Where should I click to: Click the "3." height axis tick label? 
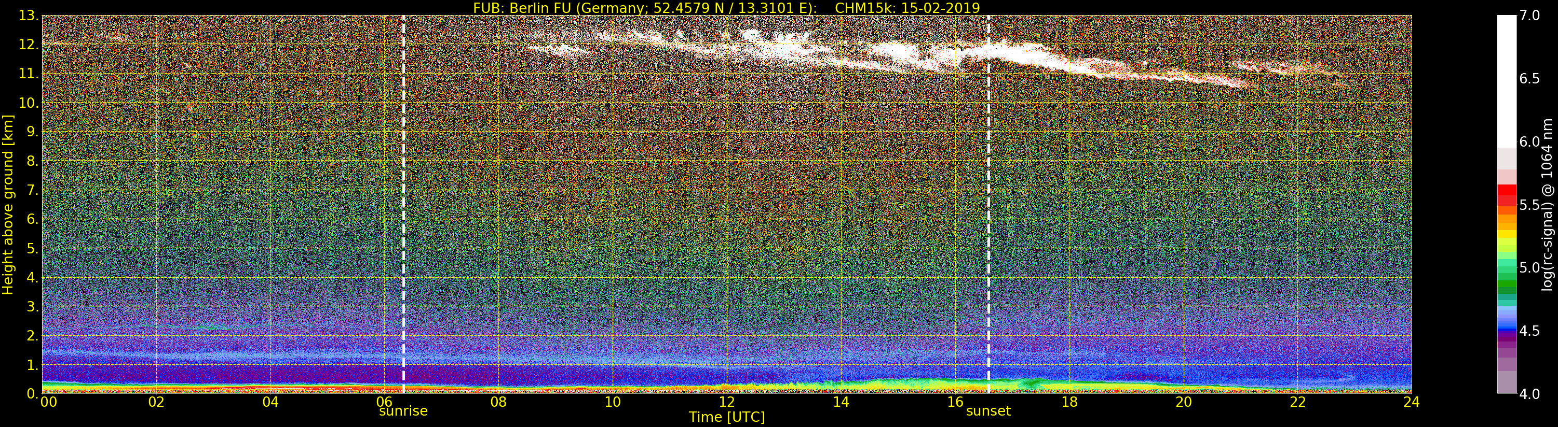click(33, 306)
